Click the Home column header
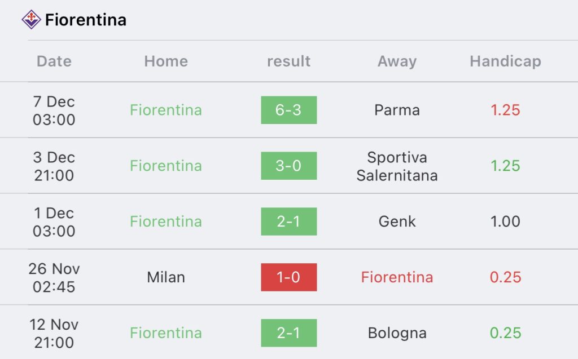 pos(166,61)
